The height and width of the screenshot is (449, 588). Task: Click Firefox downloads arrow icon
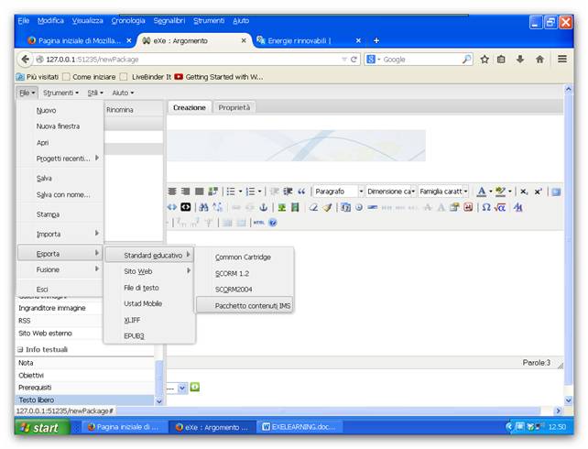click(520, 60)
